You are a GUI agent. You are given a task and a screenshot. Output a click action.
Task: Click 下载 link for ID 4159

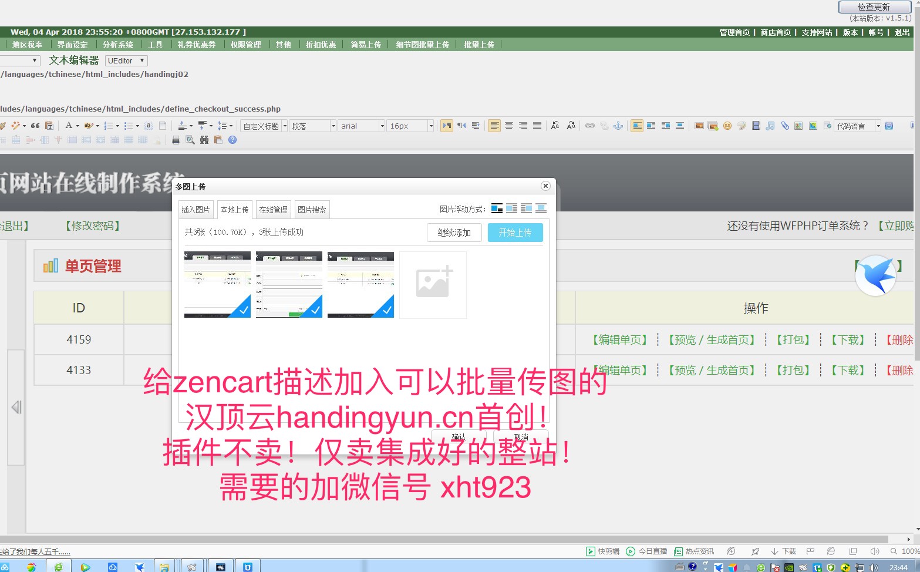coord(847,339)
